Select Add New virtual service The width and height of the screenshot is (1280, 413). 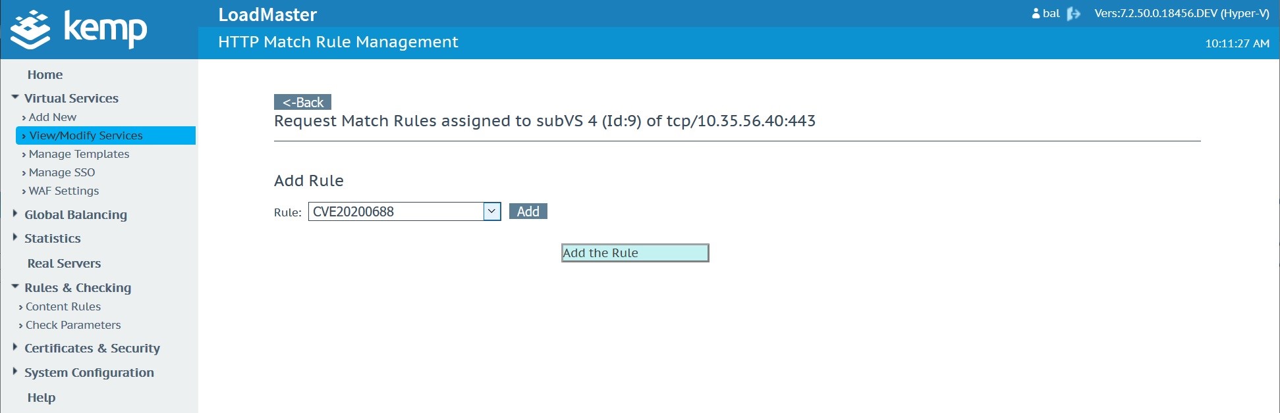tap(52, 117)
